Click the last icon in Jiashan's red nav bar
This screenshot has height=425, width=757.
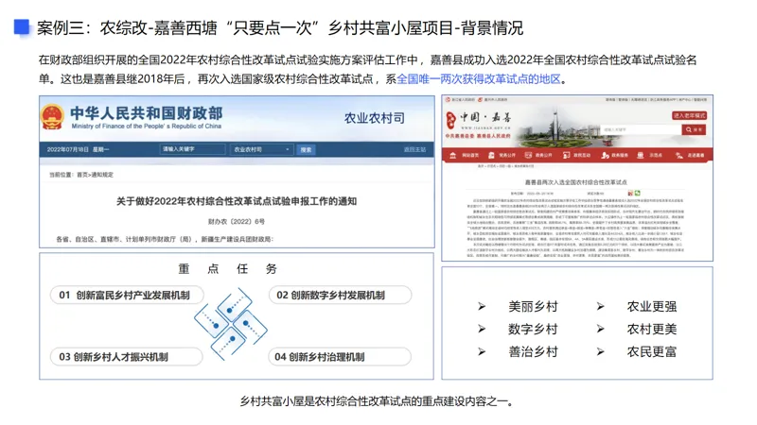(678, 155)
